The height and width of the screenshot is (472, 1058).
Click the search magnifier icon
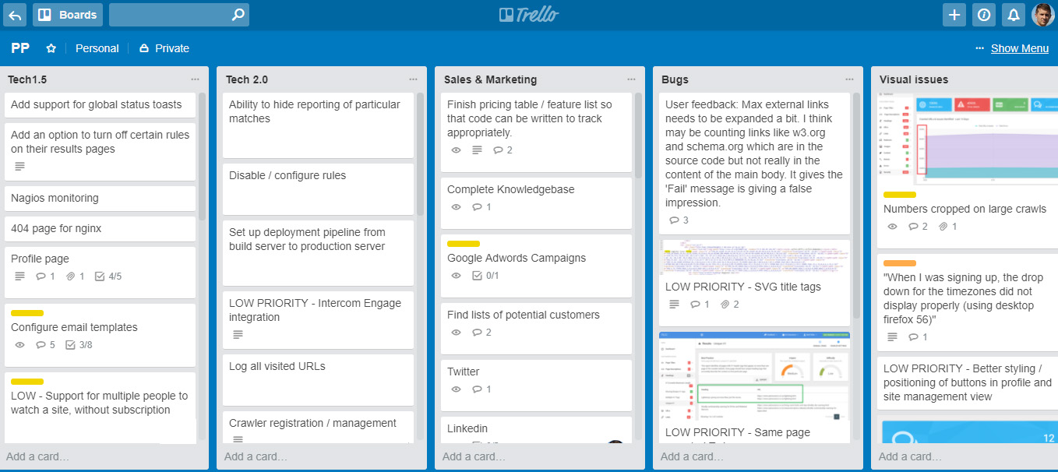coord(238,14)
